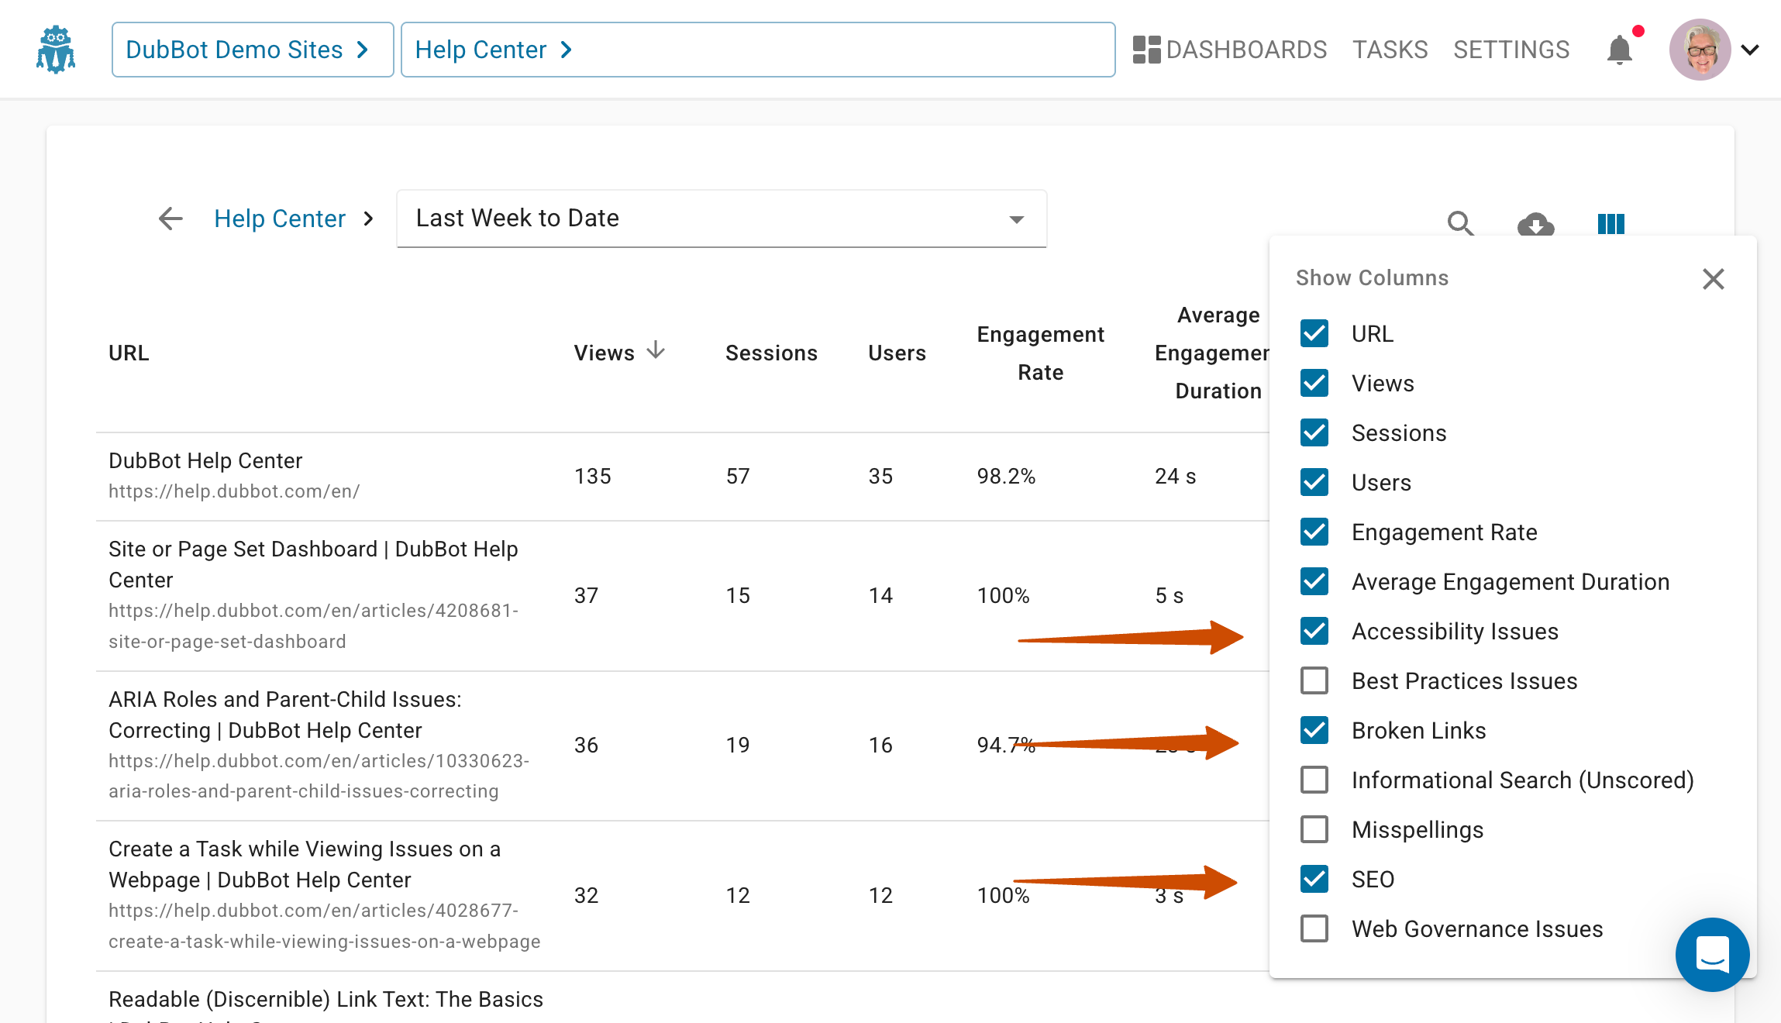
Task: Click the profile avatar photo
Action: pyautogui.click(x=1700, y=50)
